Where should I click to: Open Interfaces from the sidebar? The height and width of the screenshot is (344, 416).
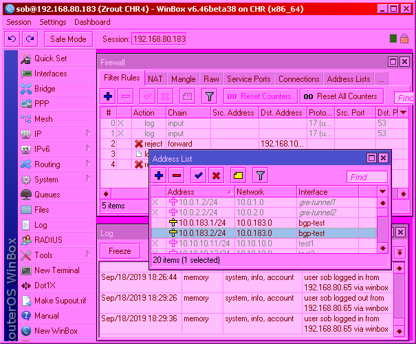57,74
